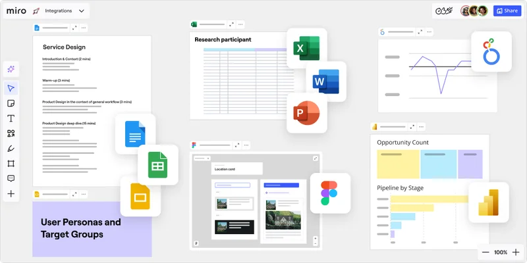Click 'Warm-up (3 mins)' section heading
The width and height of the screenshot is (527, 263).
[56, 80]
